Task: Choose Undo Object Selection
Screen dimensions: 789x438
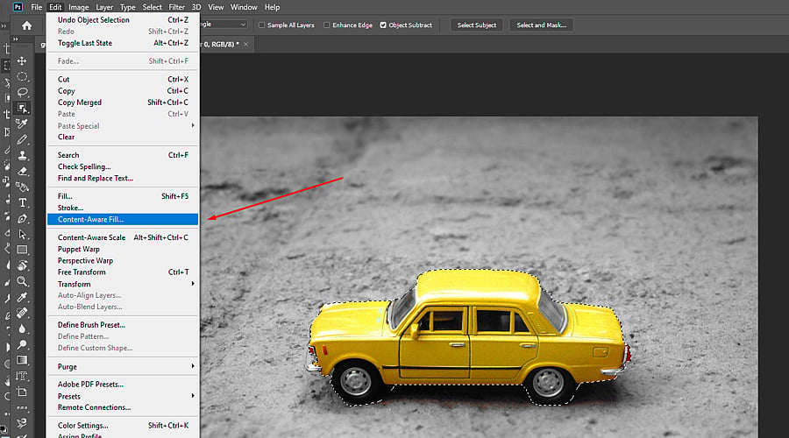Action: click(123, 19)
